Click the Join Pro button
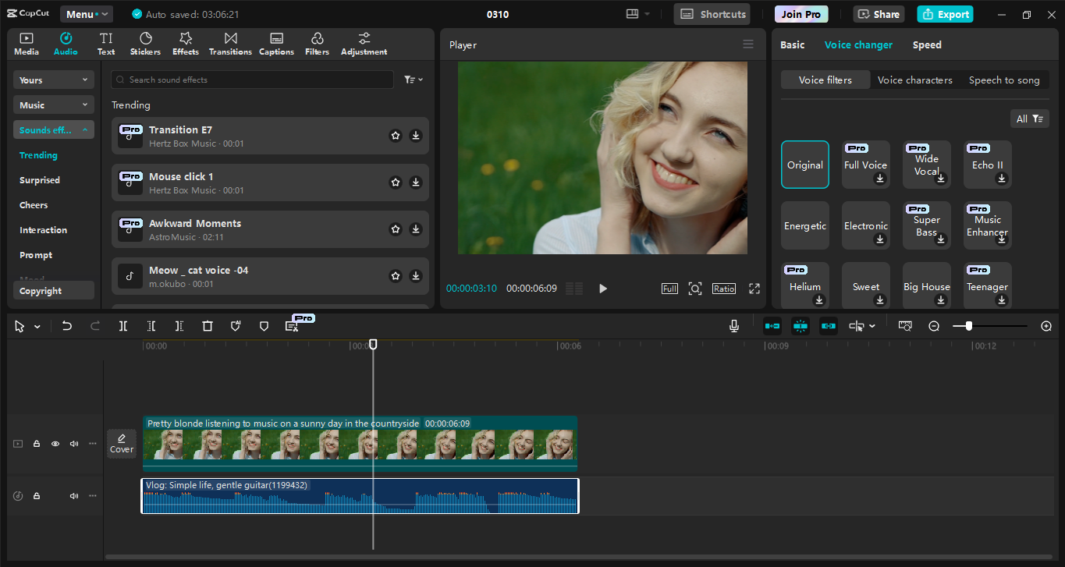The height and width of the screenshot is (567, 1065). click(801, 14)
